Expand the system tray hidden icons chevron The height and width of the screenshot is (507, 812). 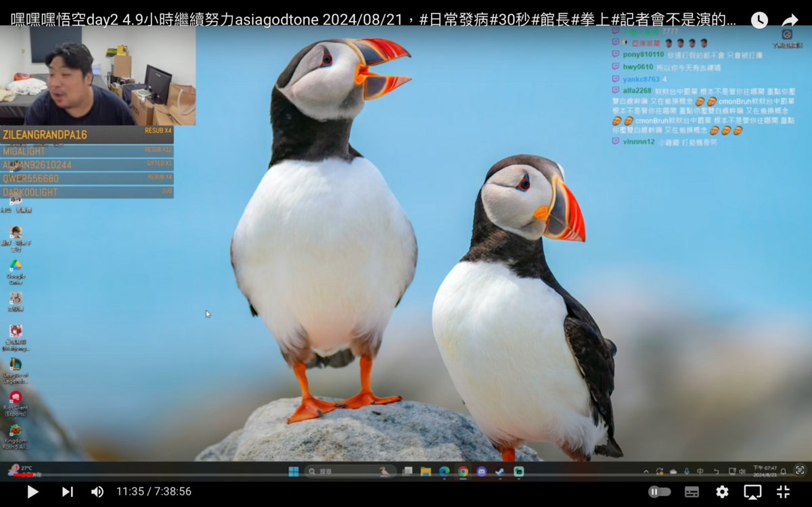pos(646,471)
